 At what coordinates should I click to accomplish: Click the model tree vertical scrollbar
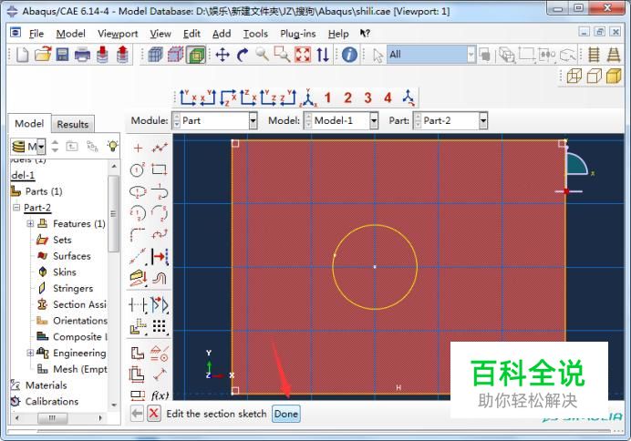[113, 213]
